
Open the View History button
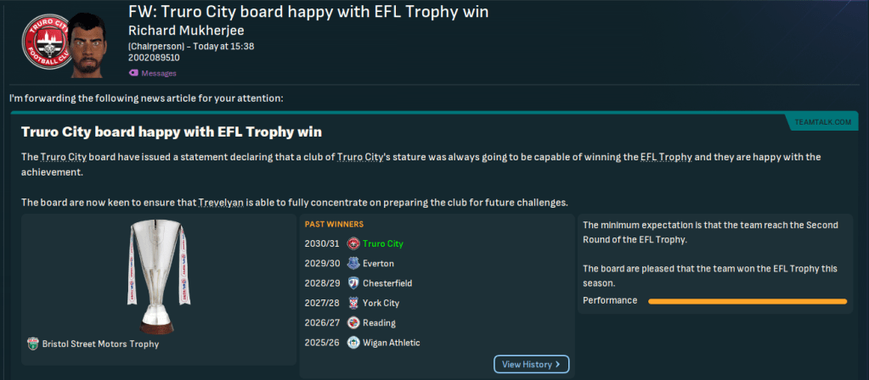tap(531, 364)
